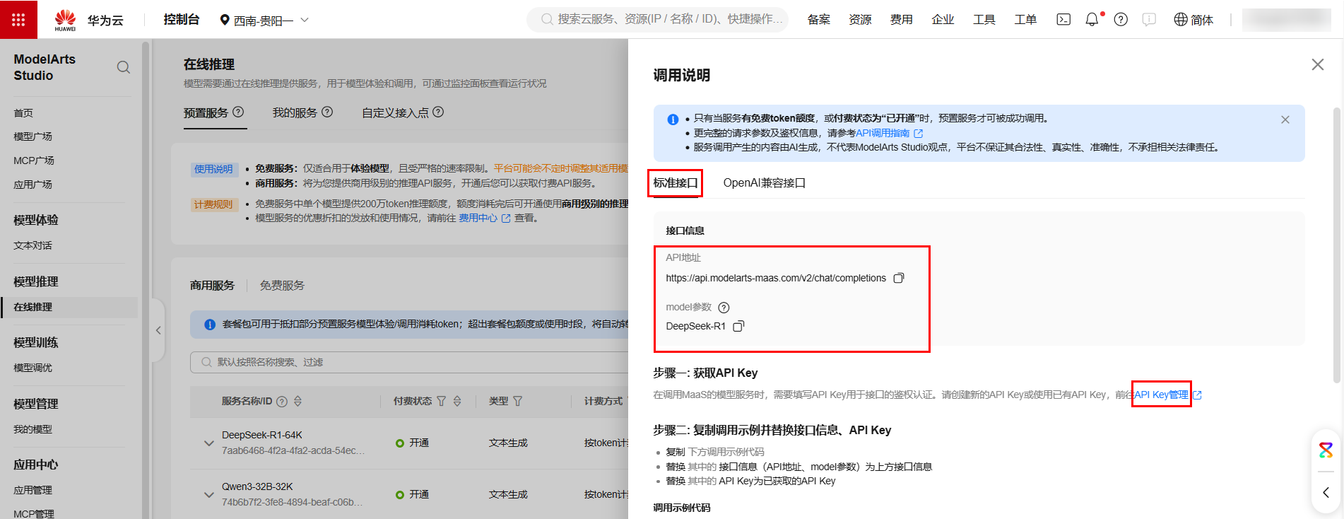Viewport: 1344px width, 519px height.
Task: Click the panel's vertical scrollbar
Action: point(1336,244)
